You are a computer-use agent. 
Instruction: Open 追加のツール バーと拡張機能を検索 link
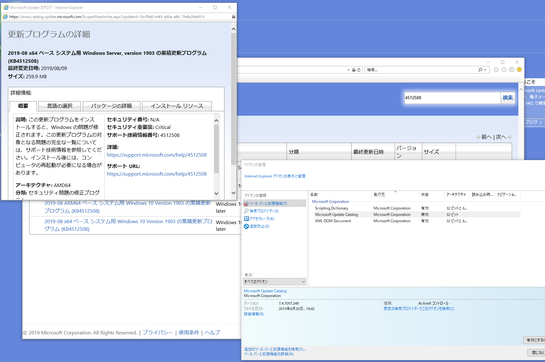(x=275, y=349)
